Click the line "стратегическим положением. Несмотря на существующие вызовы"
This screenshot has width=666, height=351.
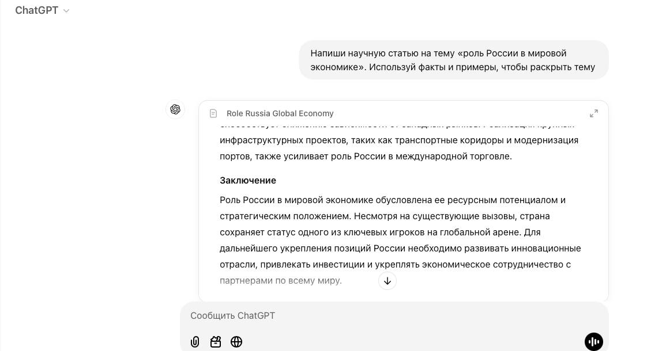(x=385, y=216)
